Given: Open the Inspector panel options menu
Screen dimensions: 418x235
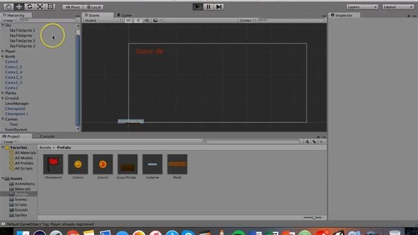Looking at the screenshot, I should pyautogui.click(x=414, y=16).
